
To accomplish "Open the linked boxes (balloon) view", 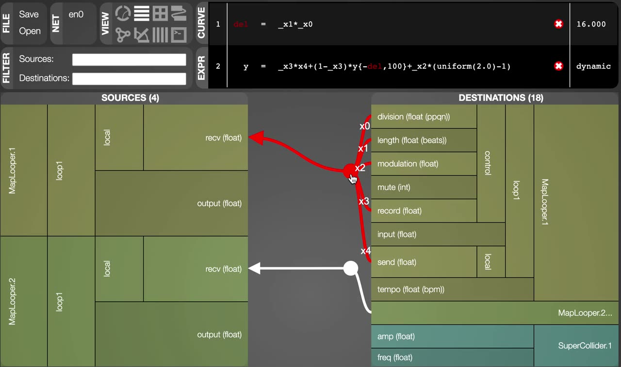I will [179, 14].
